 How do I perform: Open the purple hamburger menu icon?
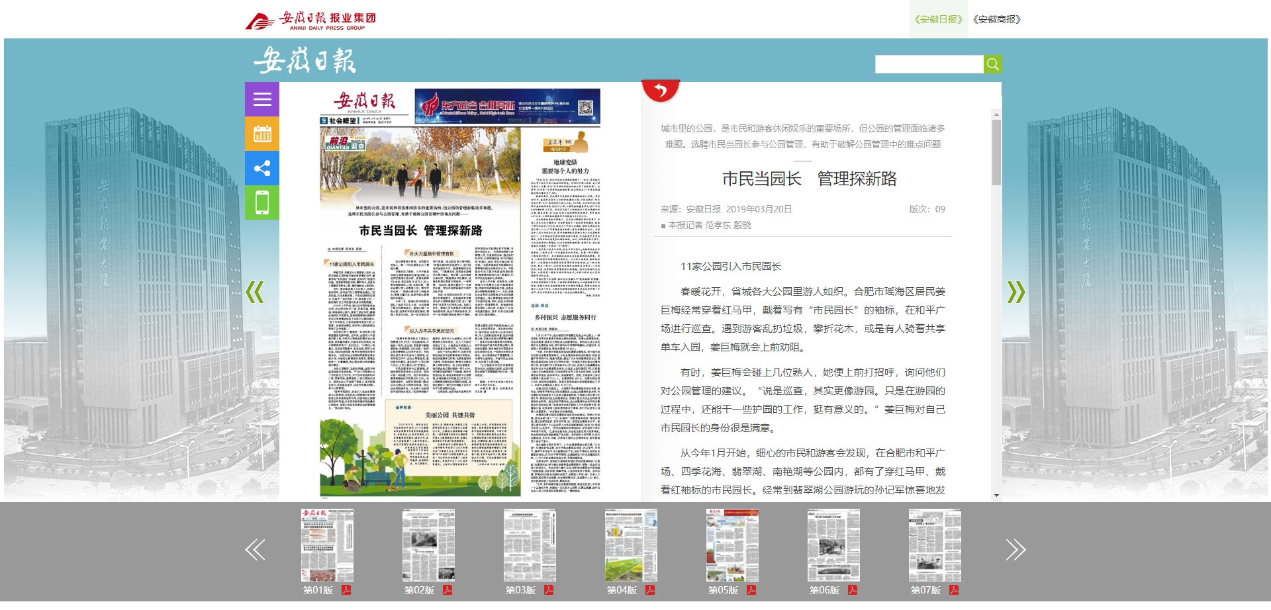262,99
